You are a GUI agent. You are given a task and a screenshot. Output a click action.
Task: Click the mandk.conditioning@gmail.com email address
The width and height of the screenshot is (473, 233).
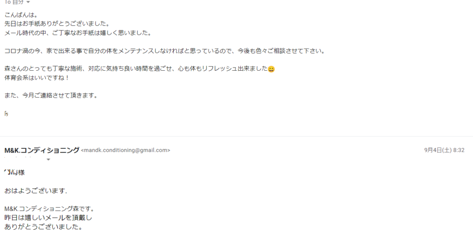pyautogui.click(x=126, y=150)
